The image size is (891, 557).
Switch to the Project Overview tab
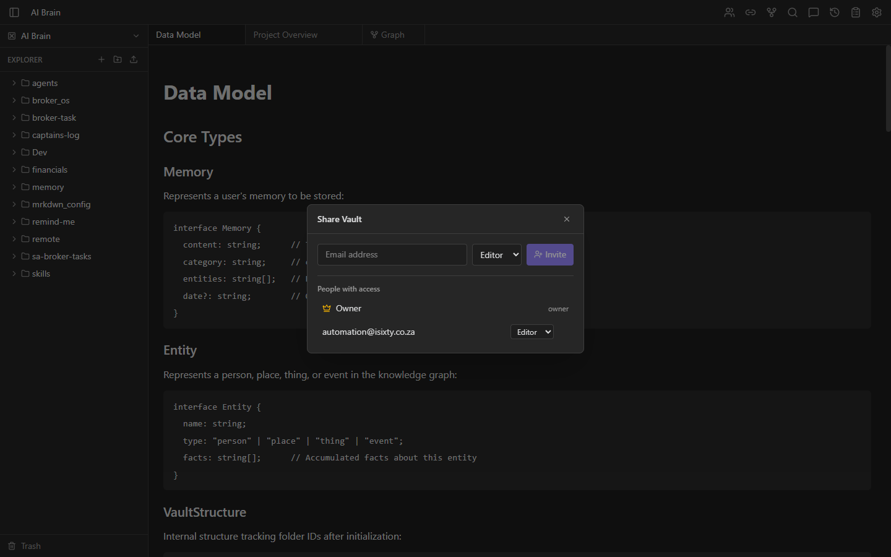pyautogui.click(x=285, y=35)
